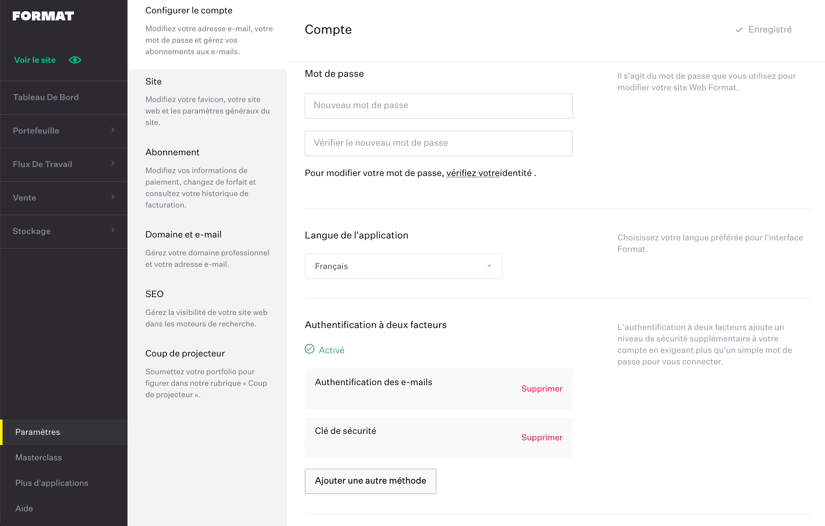Open Paramètres in the sidebar

click(38, 432)
